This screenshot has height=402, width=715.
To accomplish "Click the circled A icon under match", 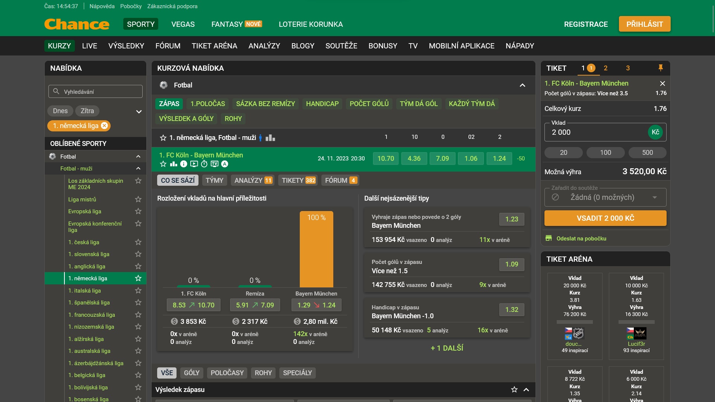I will [x=225, y=164].
